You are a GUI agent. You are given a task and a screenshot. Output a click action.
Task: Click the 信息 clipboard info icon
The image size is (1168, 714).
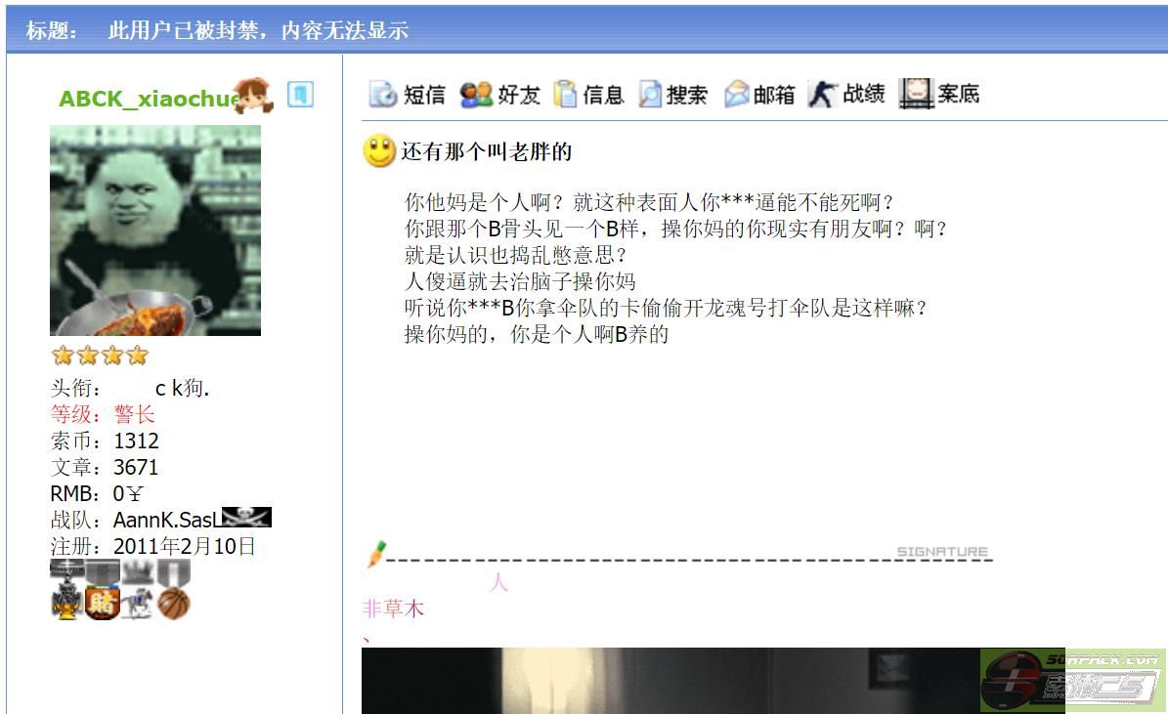click(x=565, y=94)
